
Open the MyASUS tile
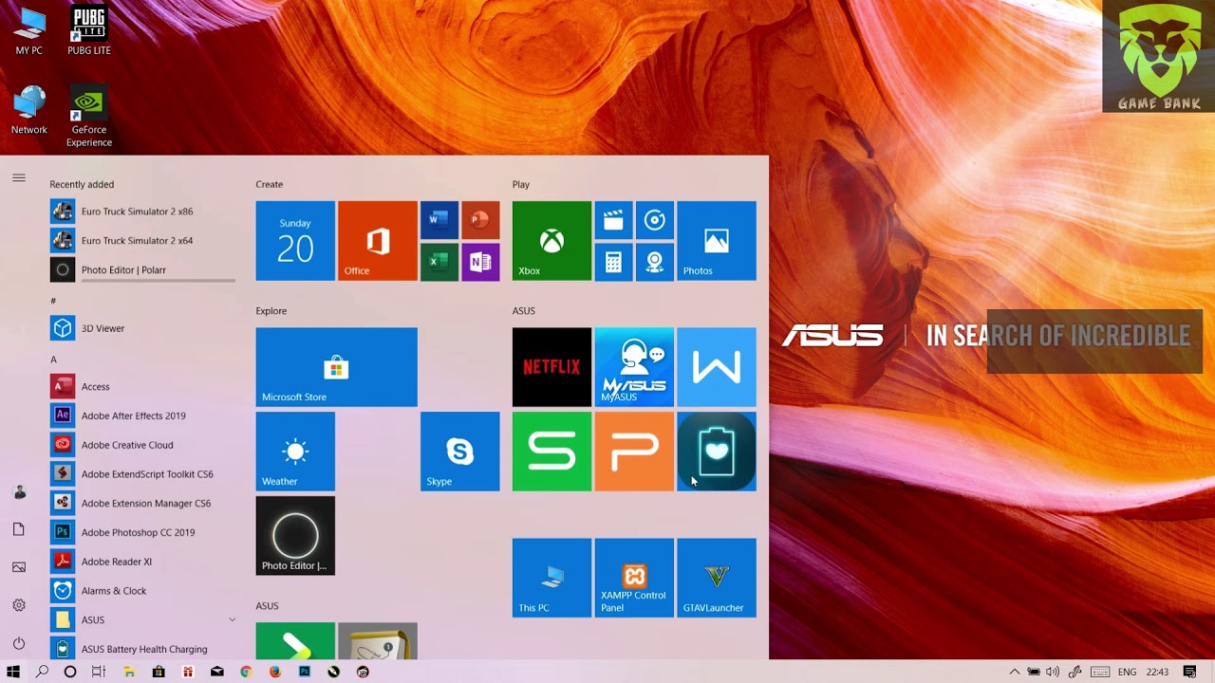634,367
